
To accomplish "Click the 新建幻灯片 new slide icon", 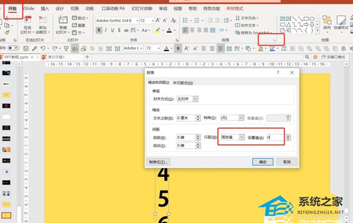I will click(x=63, y=20).
